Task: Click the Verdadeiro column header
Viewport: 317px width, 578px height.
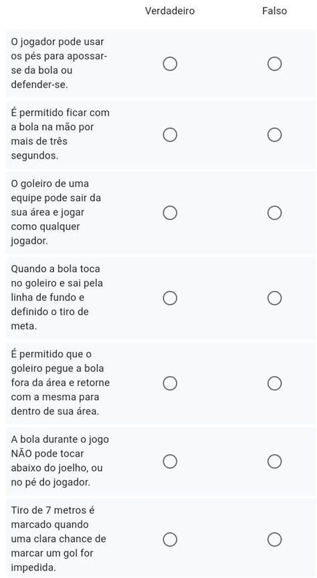Action: (x=170, y=11)
